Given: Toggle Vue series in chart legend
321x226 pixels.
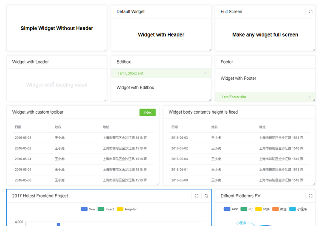Looking at the screenshot, I should 87,209.
